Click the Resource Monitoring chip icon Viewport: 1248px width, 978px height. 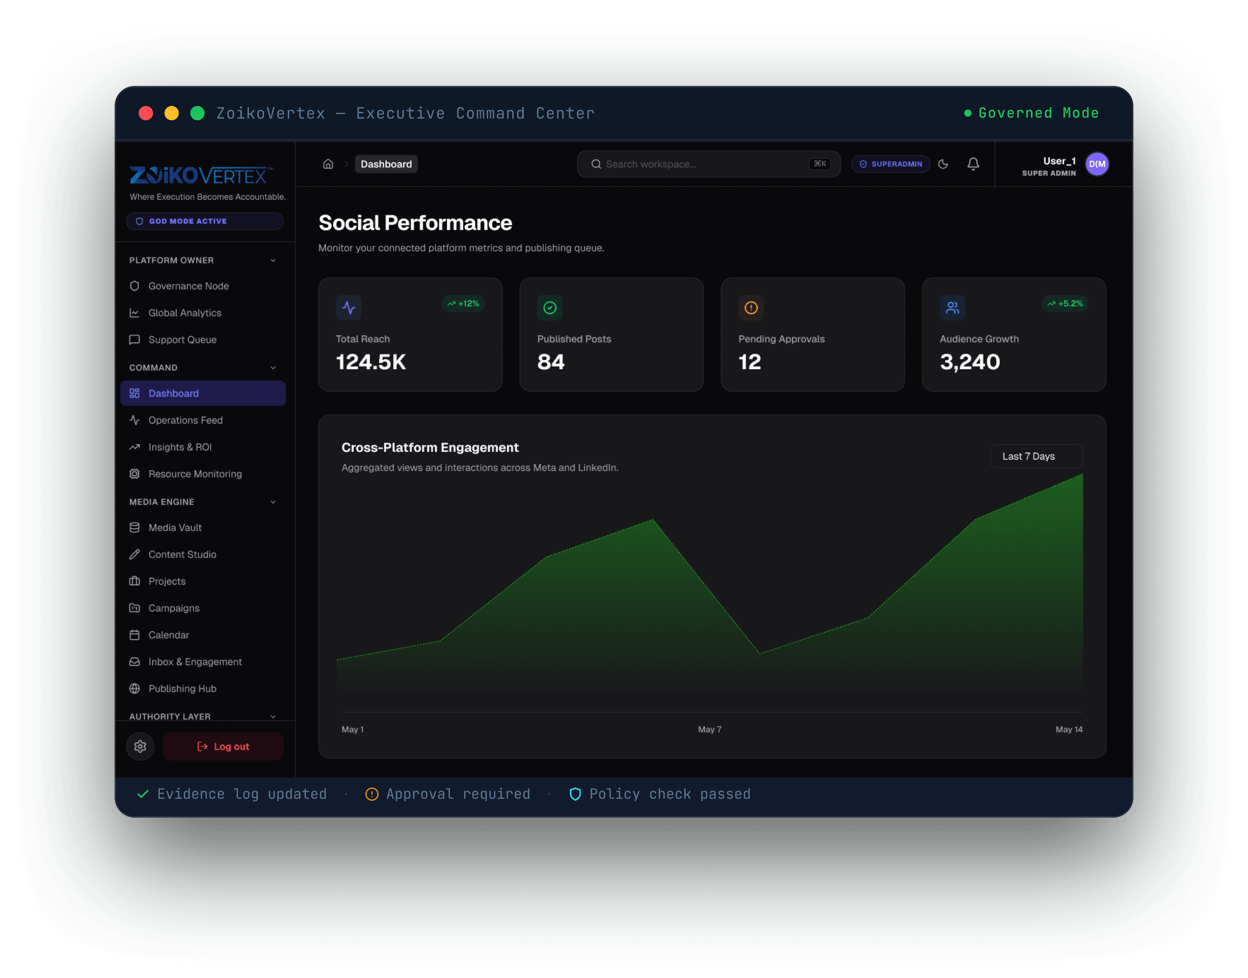click(x=135, y=474)
